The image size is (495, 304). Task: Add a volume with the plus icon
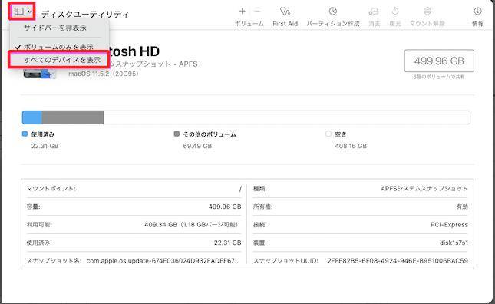[243, 12]
